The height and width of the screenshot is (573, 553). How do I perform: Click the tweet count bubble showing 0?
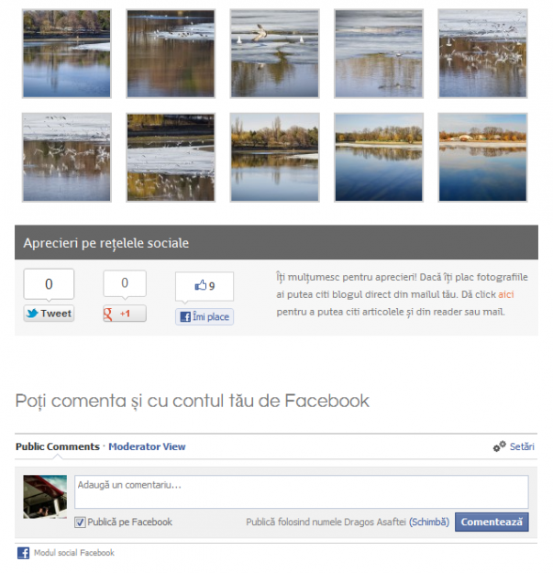tap(49, 284)
